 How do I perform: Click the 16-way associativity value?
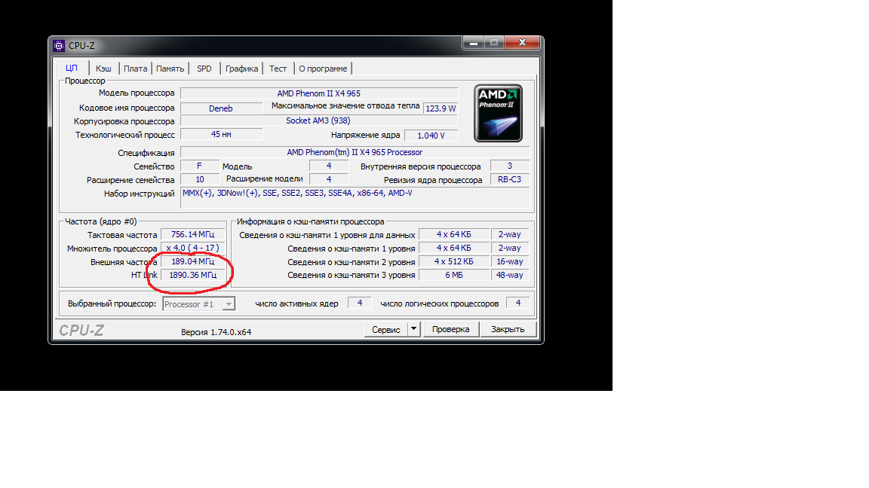pyautogui.click(x=510, y=262)
